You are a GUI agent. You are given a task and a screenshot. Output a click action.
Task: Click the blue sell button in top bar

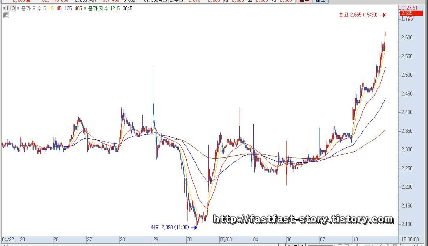(x=320, y=1)
